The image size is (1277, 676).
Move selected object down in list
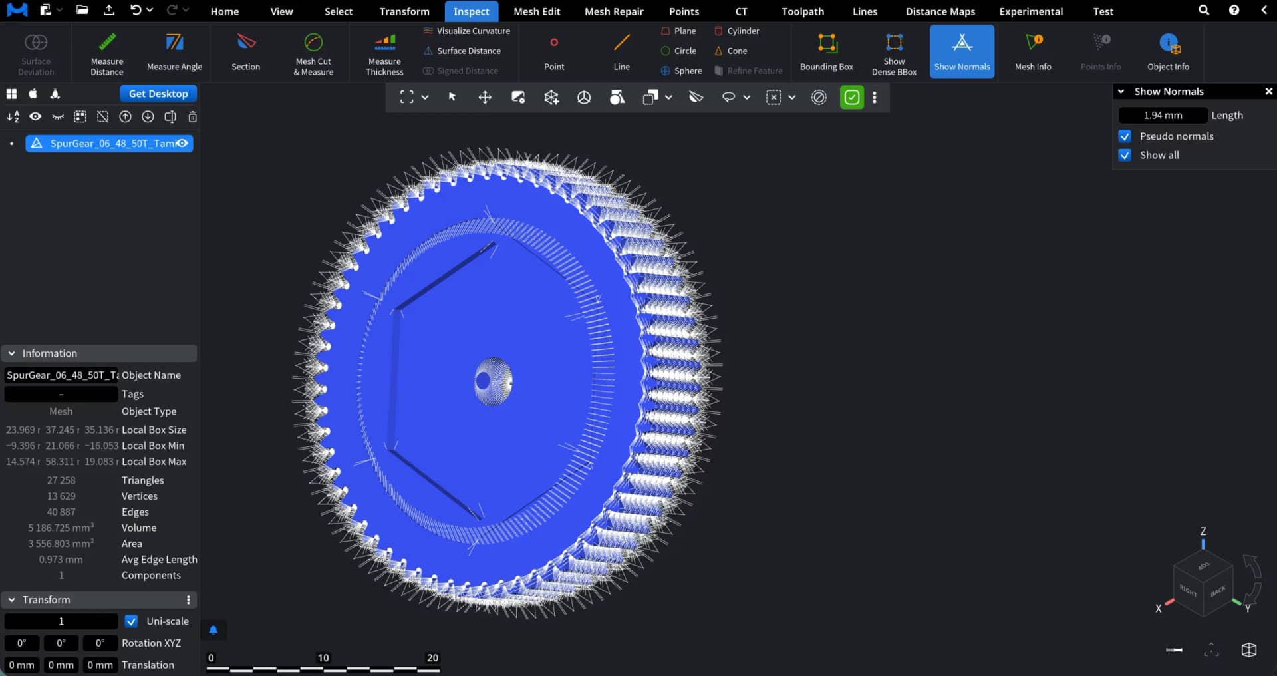148,117
